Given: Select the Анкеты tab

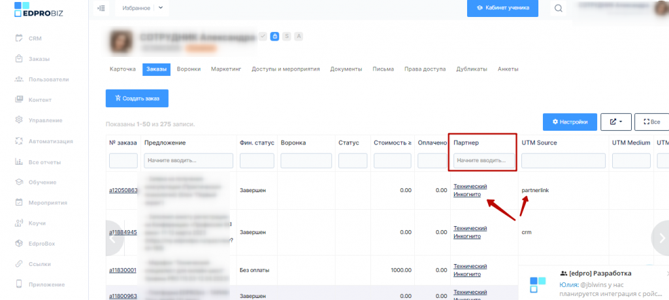Looking at the screenshot, I should pos(508,69).
